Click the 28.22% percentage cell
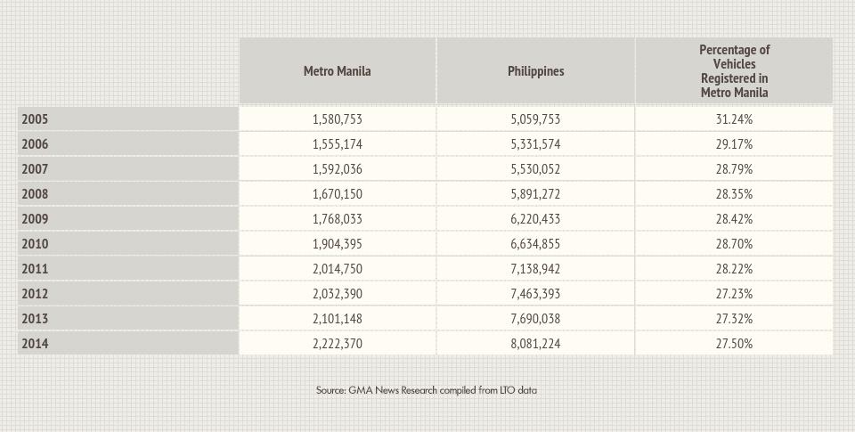Screen dimensions: 855x432 (x=734, y=269)
